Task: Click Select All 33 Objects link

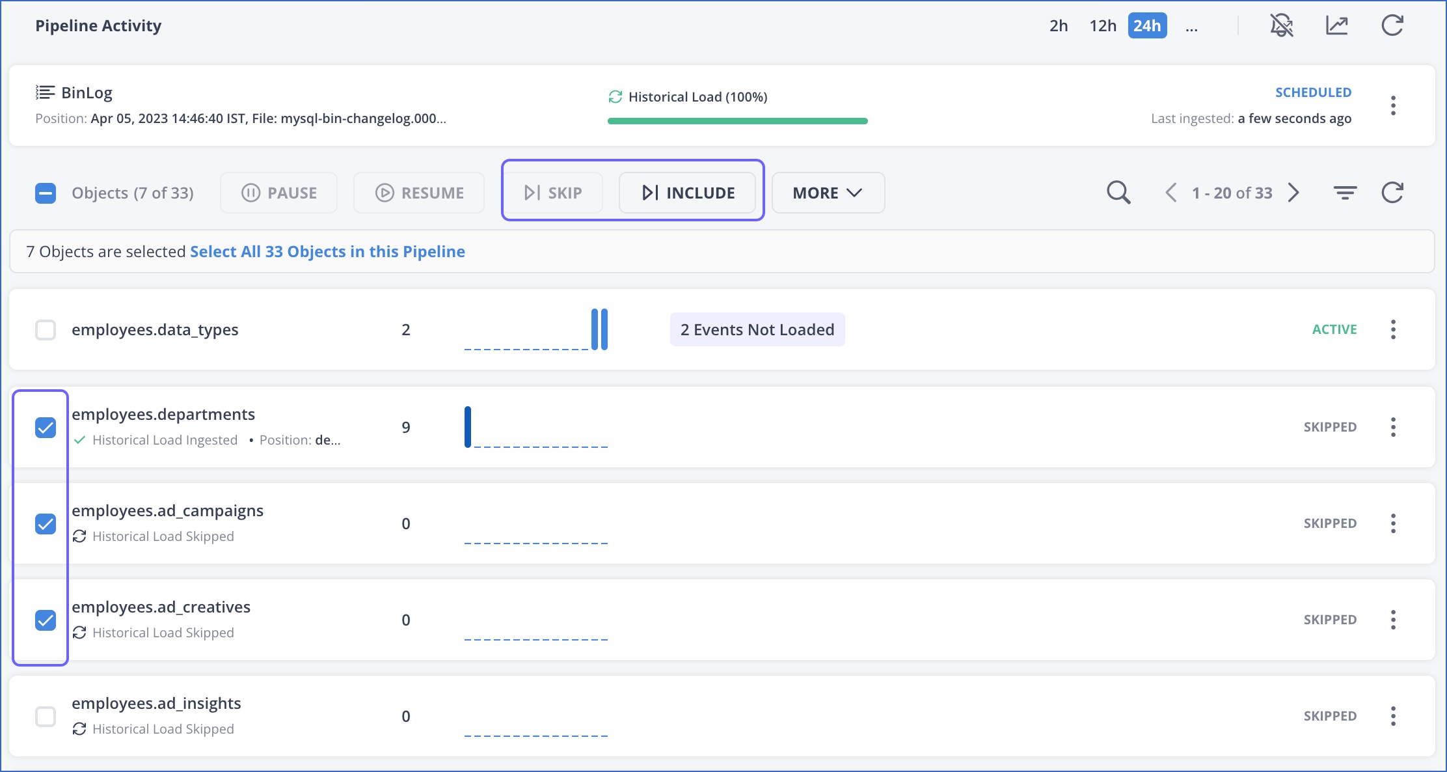Action: pyautogui.click(x=327, y=252)
